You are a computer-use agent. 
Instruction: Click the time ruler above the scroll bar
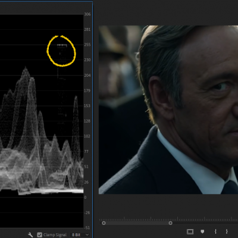click(168, 219)
